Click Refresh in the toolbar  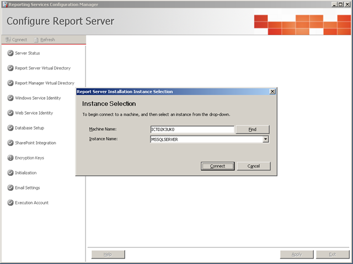45,40
